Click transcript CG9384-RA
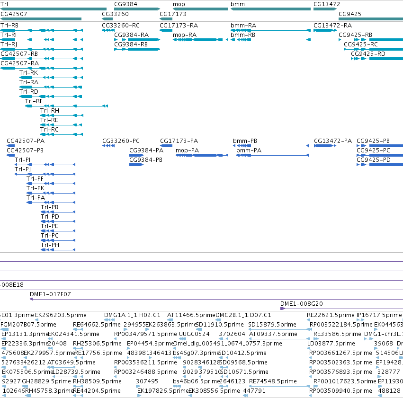The width and height of the screenshot is (403, 398). point(137,40)
